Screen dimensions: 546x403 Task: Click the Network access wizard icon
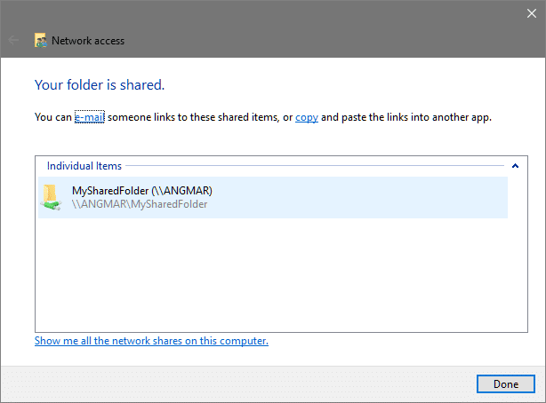[x=41, y=40]
